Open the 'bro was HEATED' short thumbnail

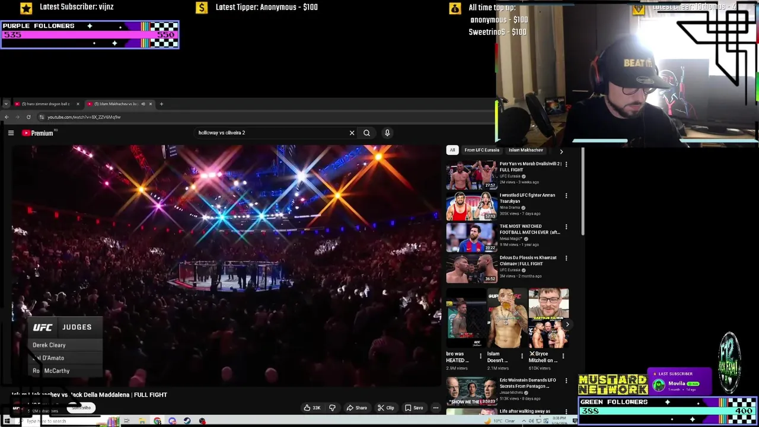[466, 318]
